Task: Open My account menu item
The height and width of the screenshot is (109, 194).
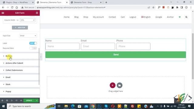Action: click(x=98, y=17)
